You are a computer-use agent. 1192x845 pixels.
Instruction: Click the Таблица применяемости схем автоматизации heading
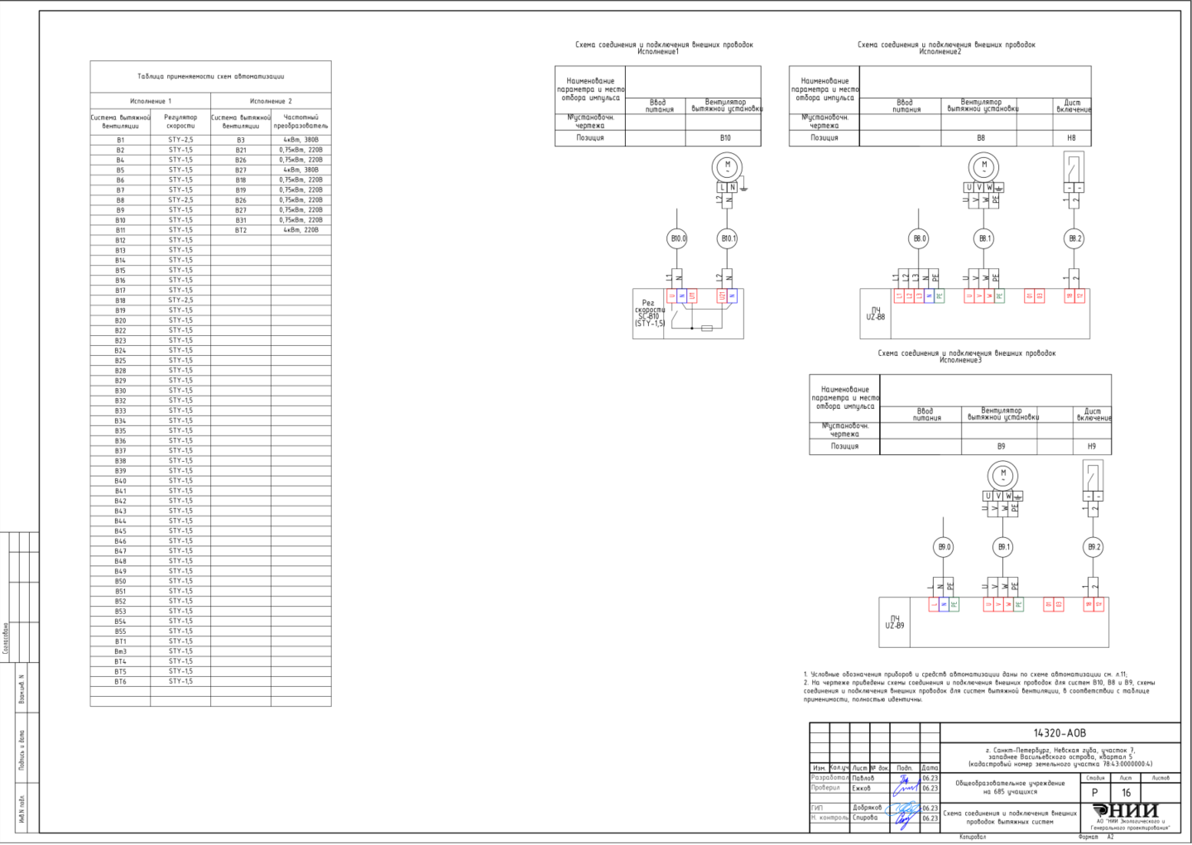point(210,76)
